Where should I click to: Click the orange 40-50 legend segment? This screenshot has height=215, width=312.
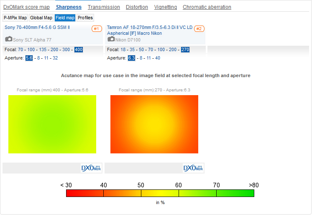[x=123, y=193]
